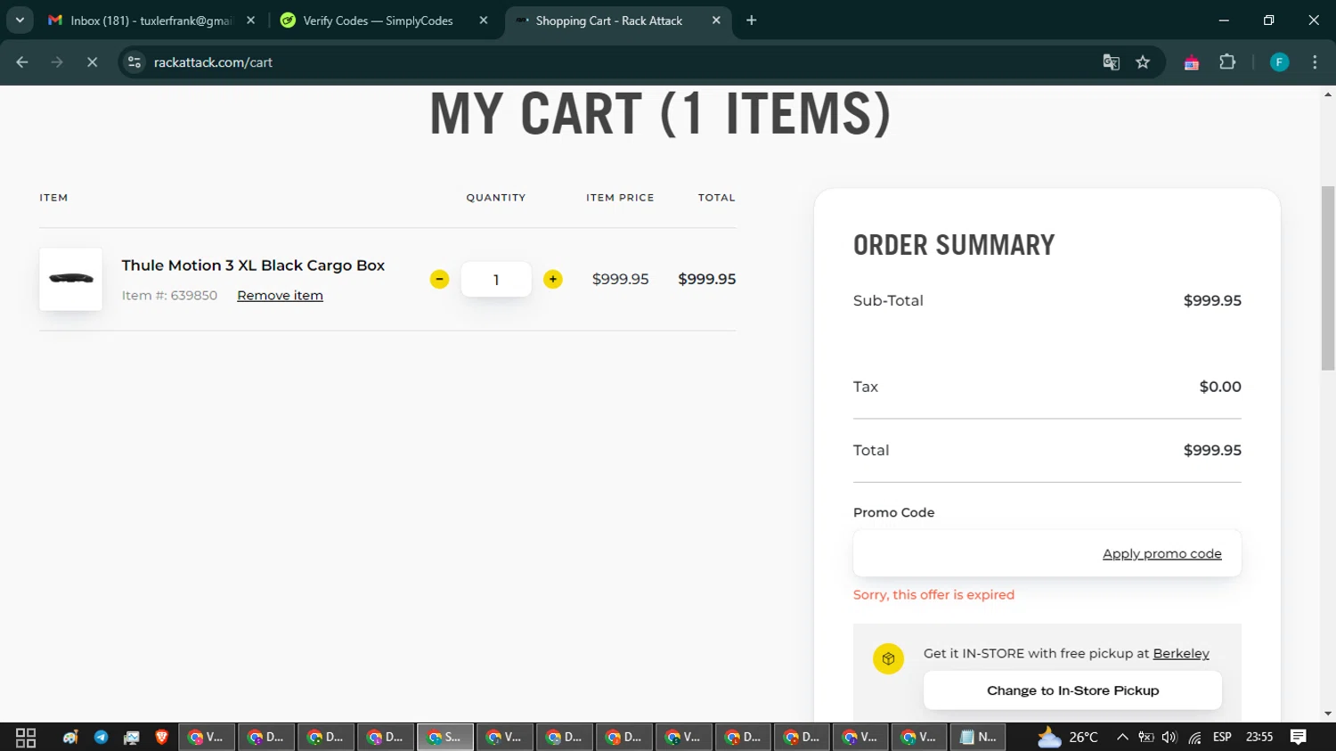Screen dimensions: 1336x751
Task: Click the Tax amount $0.00
Action: tap(1220, 388)
